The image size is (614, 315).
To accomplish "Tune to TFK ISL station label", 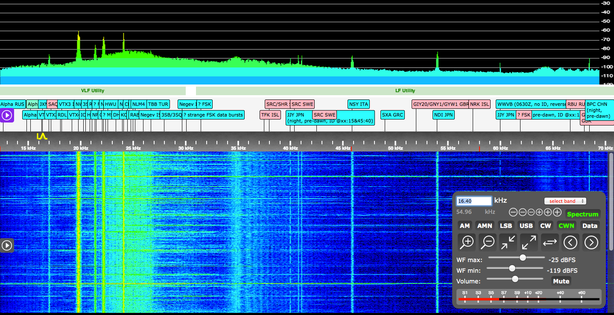I will pyautogui.click(x=270, y=115).
